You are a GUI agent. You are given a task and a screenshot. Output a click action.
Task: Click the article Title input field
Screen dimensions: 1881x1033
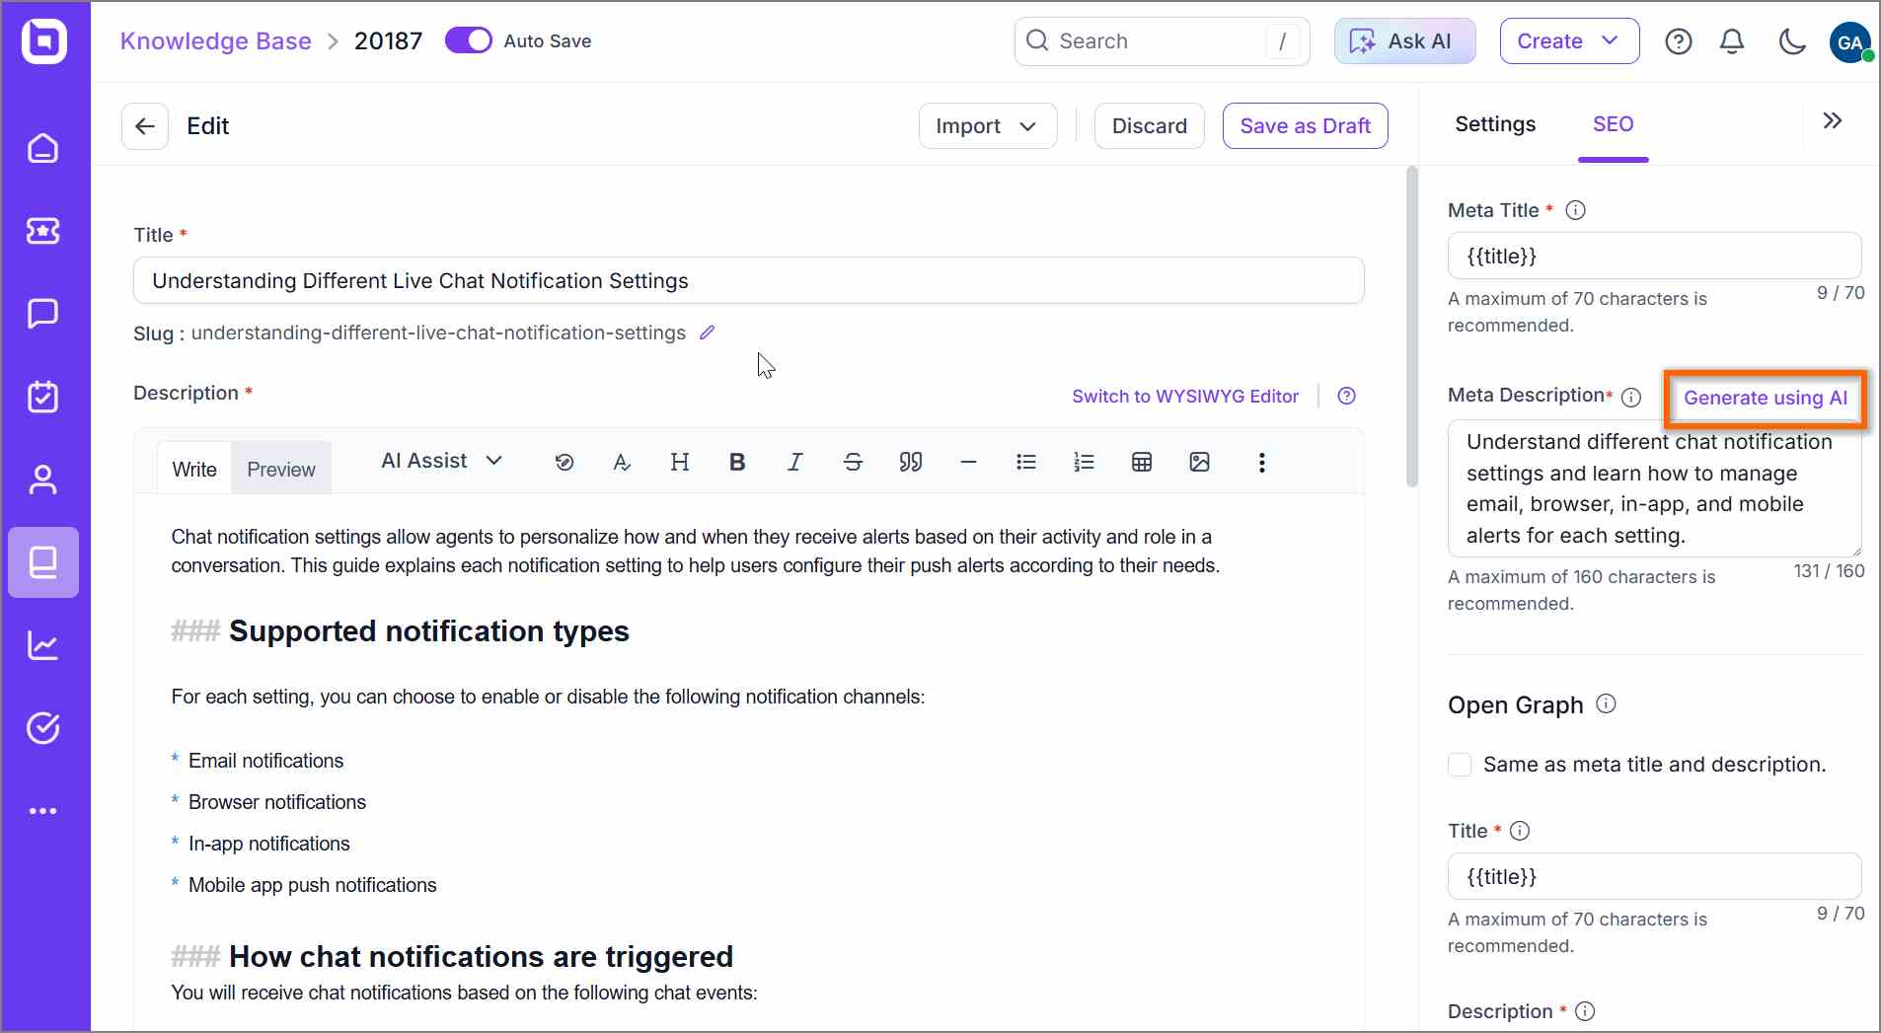(748, 281)
